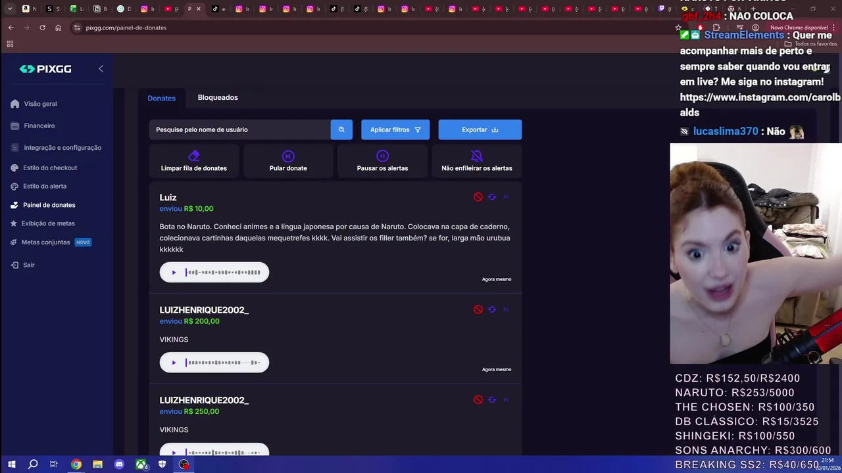Go back with the browser back arrow
842x473 pixels.
click(x=11, y=28)
